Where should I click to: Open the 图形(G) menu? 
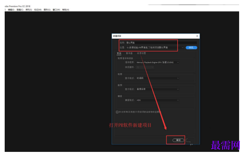[47, 10]
